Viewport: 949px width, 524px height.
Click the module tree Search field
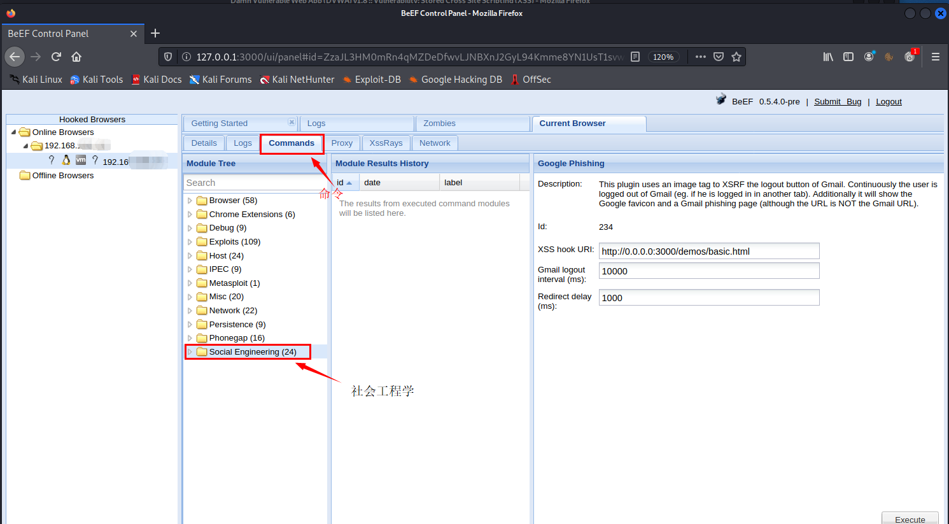coord(255,183)
